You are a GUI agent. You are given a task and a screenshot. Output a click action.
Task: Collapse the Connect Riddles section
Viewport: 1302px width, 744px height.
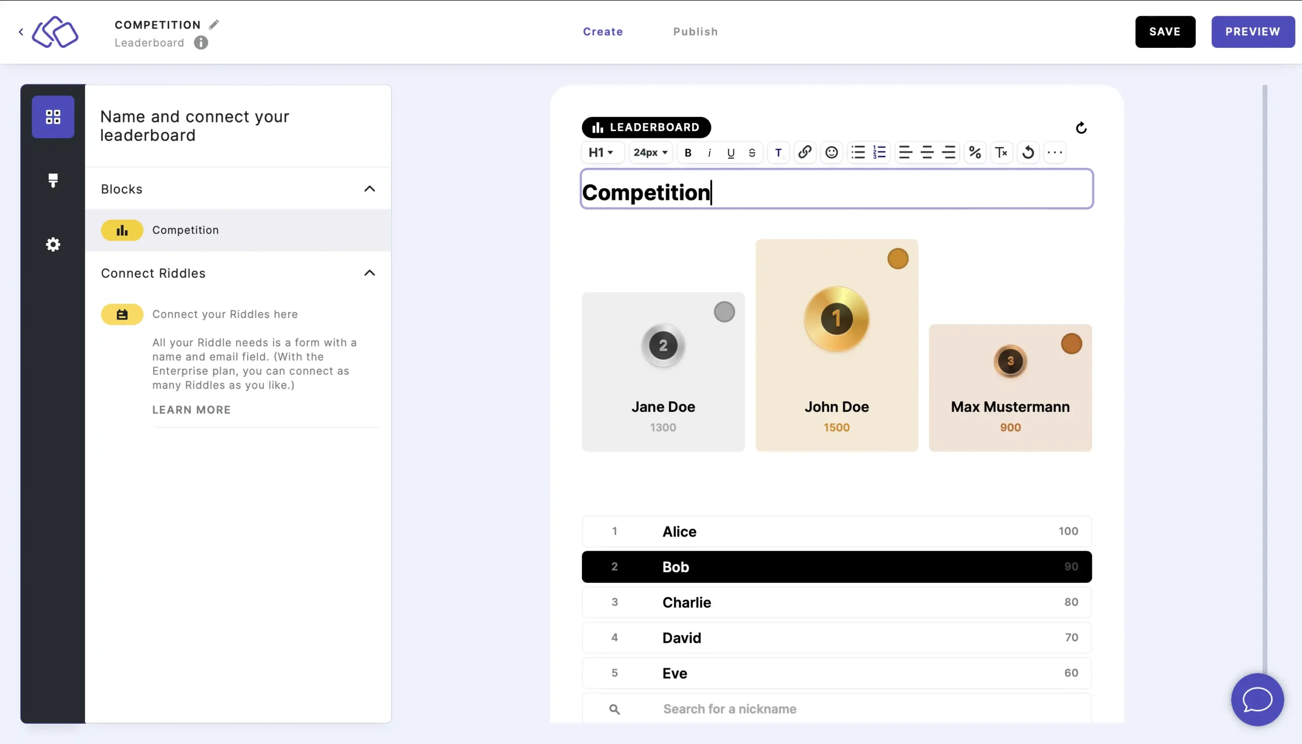pos(369,273)
